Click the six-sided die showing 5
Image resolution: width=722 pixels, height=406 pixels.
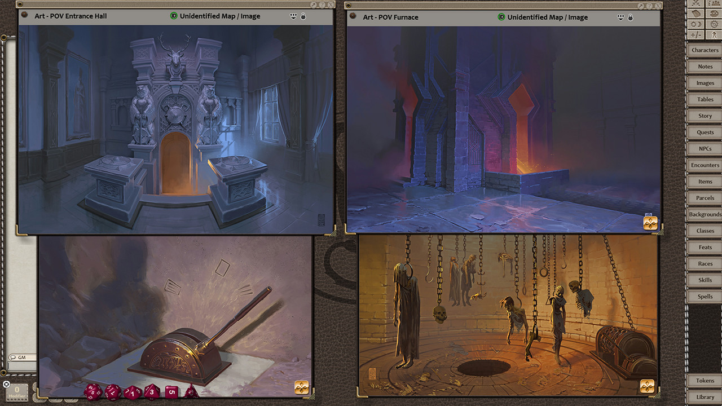point(171,391)
